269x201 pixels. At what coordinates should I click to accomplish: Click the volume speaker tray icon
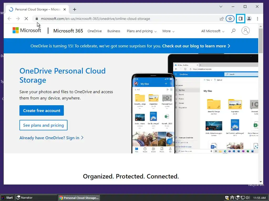coord(248,198)
